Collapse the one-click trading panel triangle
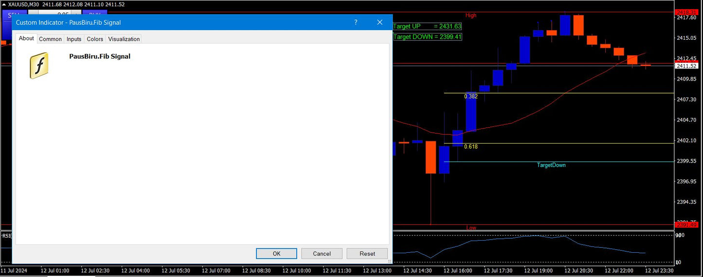The height and width of the screenshot is (277, 703). tap(4, 4)
